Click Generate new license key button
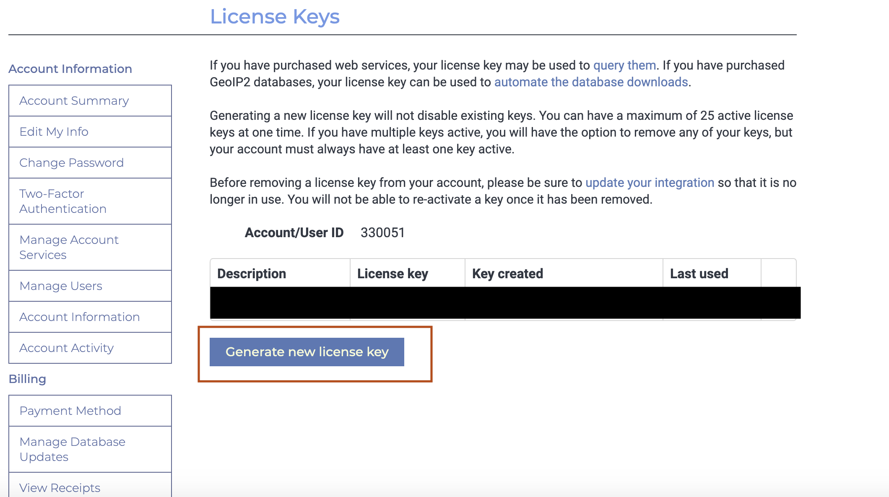This screenshot has width=889, height=497. point(307,352)
